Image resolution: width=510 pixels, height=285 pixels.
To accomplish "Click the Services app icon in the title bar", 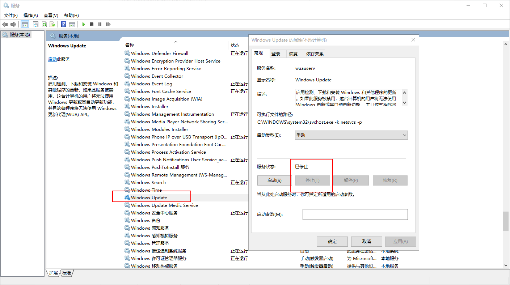I will click(6, 5).
